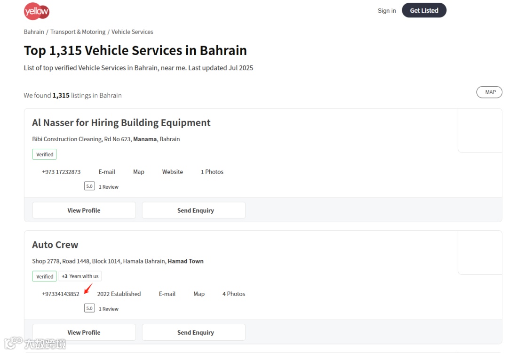Open the Sign in link
Image resolution: width=508 pixels, height=353 pixels.
(387, 11)
